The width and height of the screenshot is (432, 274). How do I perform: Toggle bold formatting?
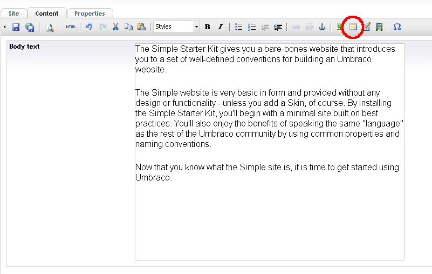click(208, 27)
